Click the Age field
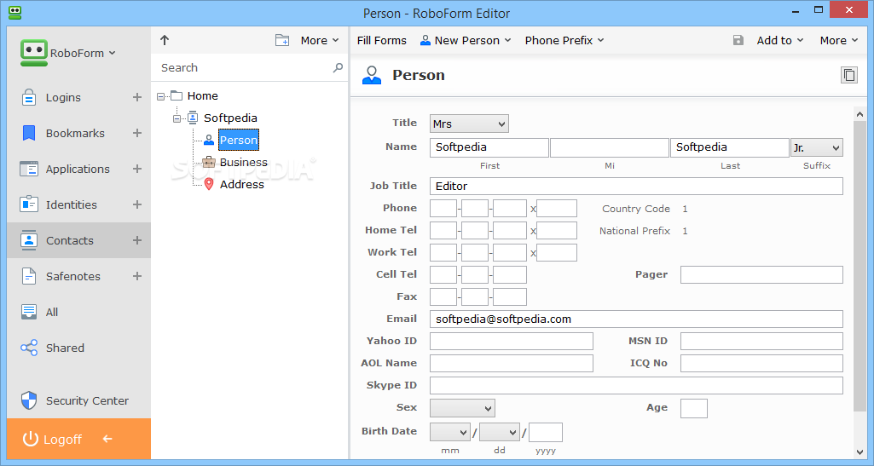This screenshot has height=466, width=874. click(x=694, y=408)
